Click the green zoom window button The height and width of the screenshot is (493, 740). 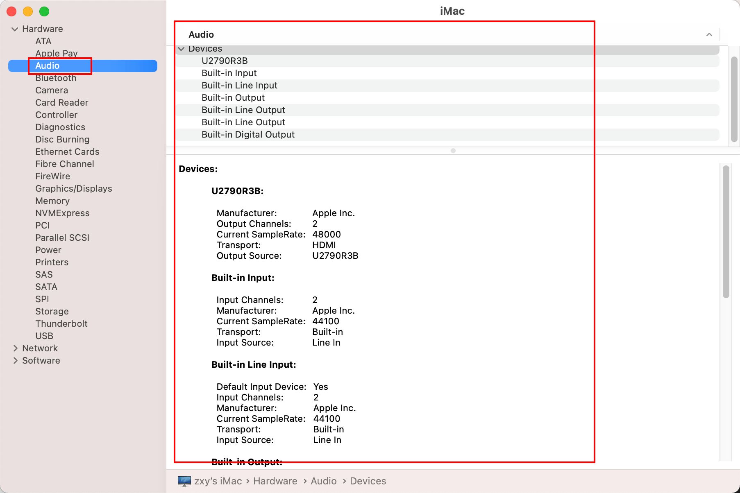[x=44, y=11]
